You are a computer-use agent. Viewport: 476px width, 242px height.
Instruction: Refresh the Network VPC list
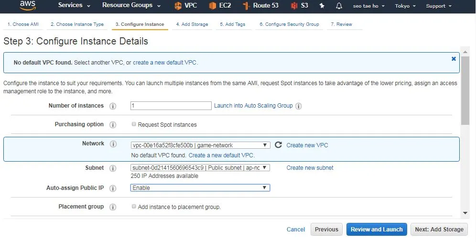tap(278, 145)
